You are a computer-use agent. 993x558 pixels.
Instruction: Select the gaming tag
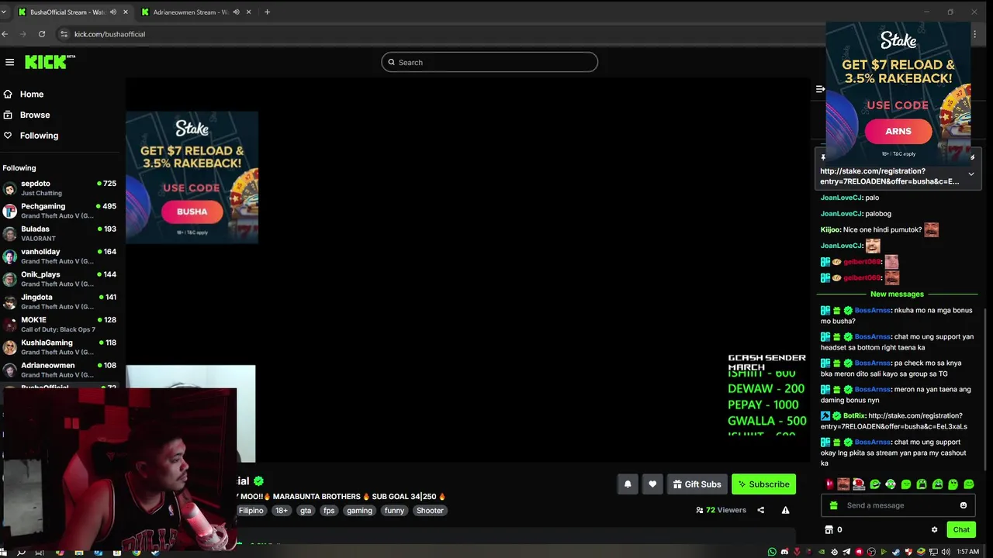tap(359, 511)
